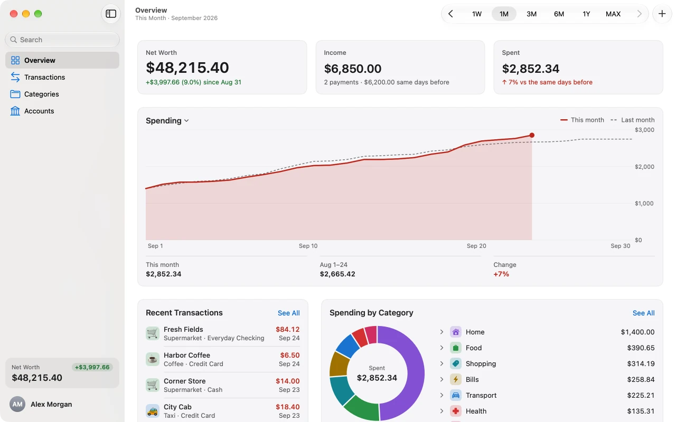This screenshot has width=676, height=422.
Task: Click the Health cross icon
Action: [x=456, y=411]
